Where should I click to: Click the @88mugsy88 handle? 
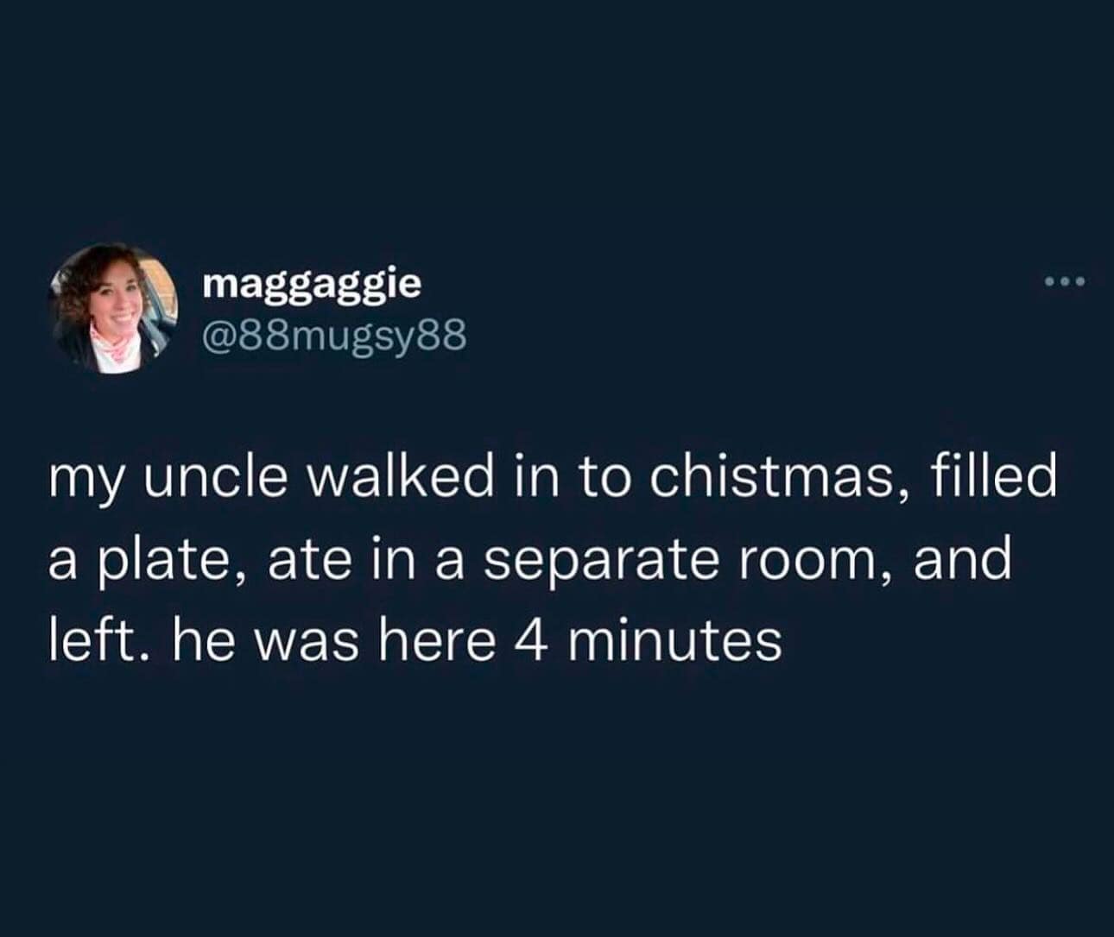tap(334, 336)
